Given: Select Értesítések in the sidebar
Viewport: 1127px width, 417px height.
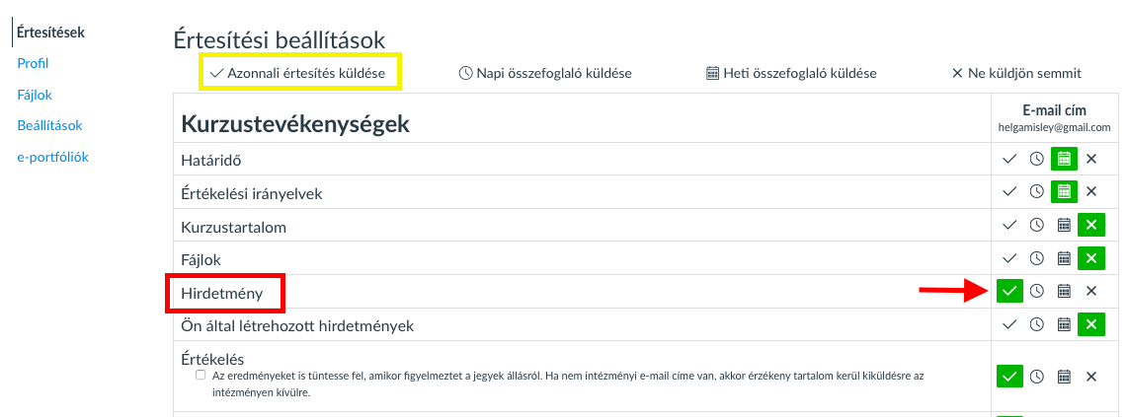Looking at the screenshot, I should (x=50, y=33).
